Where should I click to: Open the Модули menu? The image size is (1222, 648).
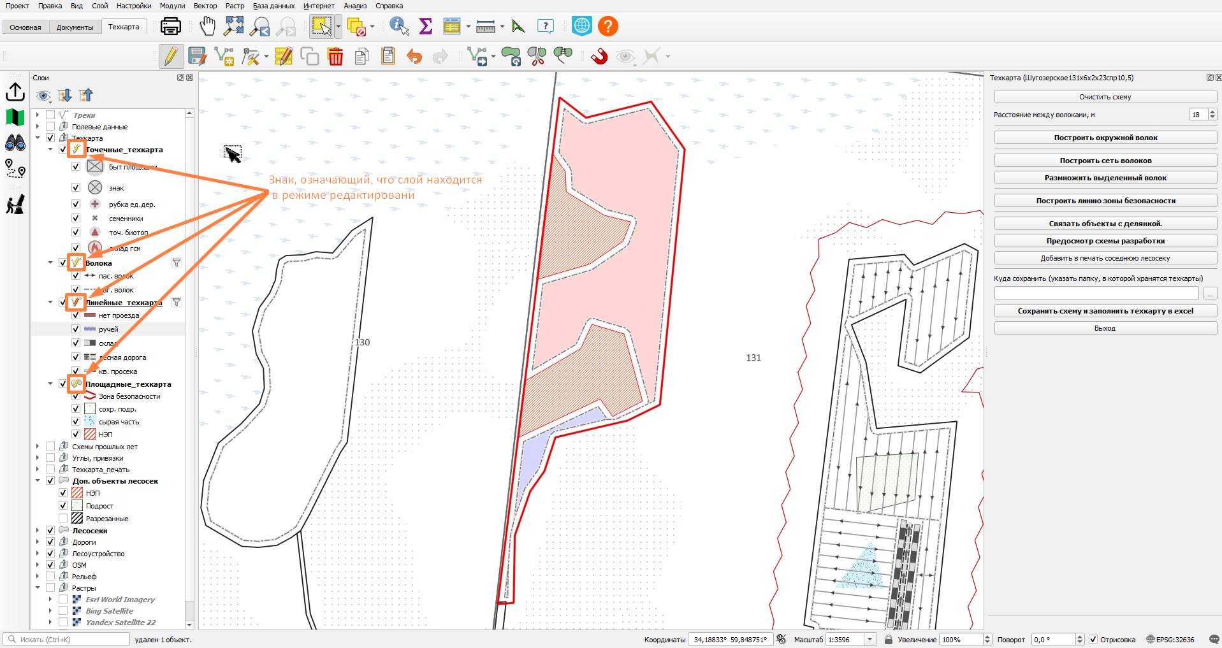point(172,6)
